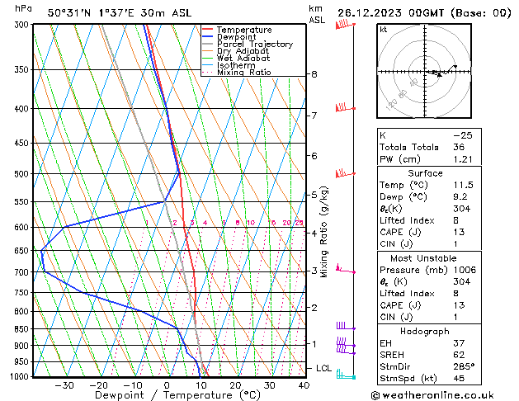Click the Pressure (mb) value 1006
This screenshot has width=519, height=401.
[x=465, y=270]
